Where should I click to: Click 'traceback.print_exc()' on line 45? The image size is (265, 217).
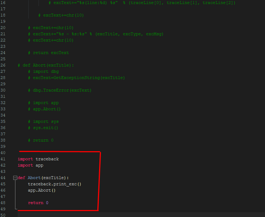click(54, 184)
